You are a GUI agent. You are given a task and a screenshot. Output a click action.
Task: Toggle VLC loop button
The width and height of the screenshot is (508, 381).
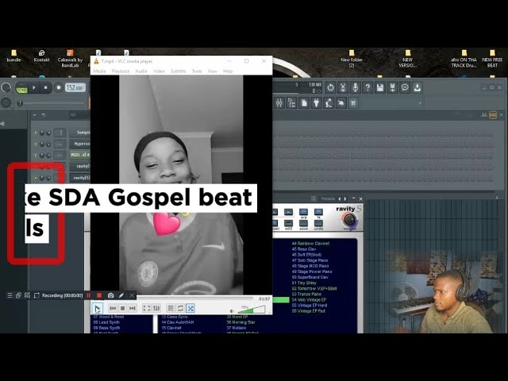click(x=180, y=308)
